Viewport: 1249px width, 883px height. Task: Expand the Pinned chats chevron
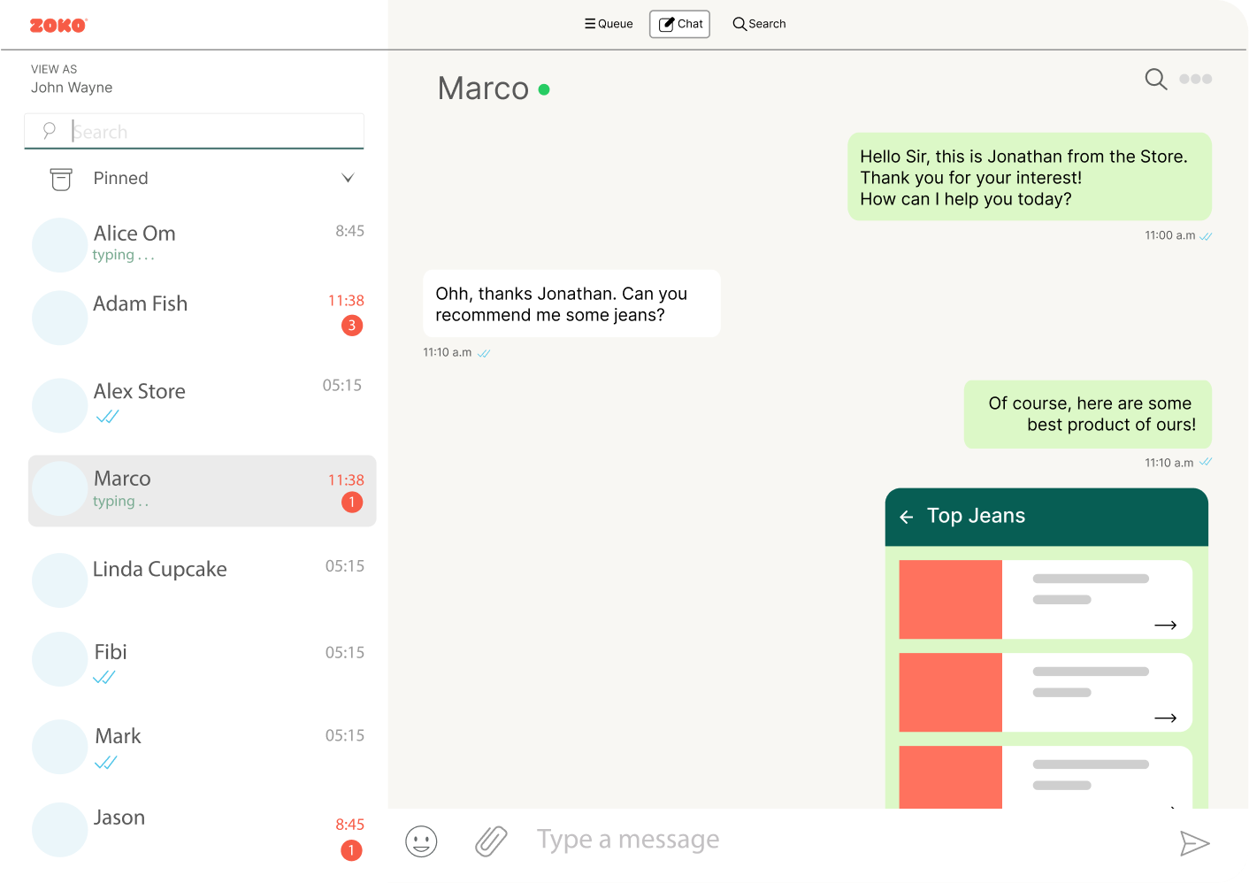[348, 178]
